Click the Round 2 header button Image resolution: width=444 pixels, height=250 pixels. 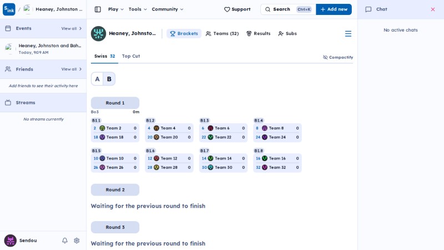pos(115,190)
